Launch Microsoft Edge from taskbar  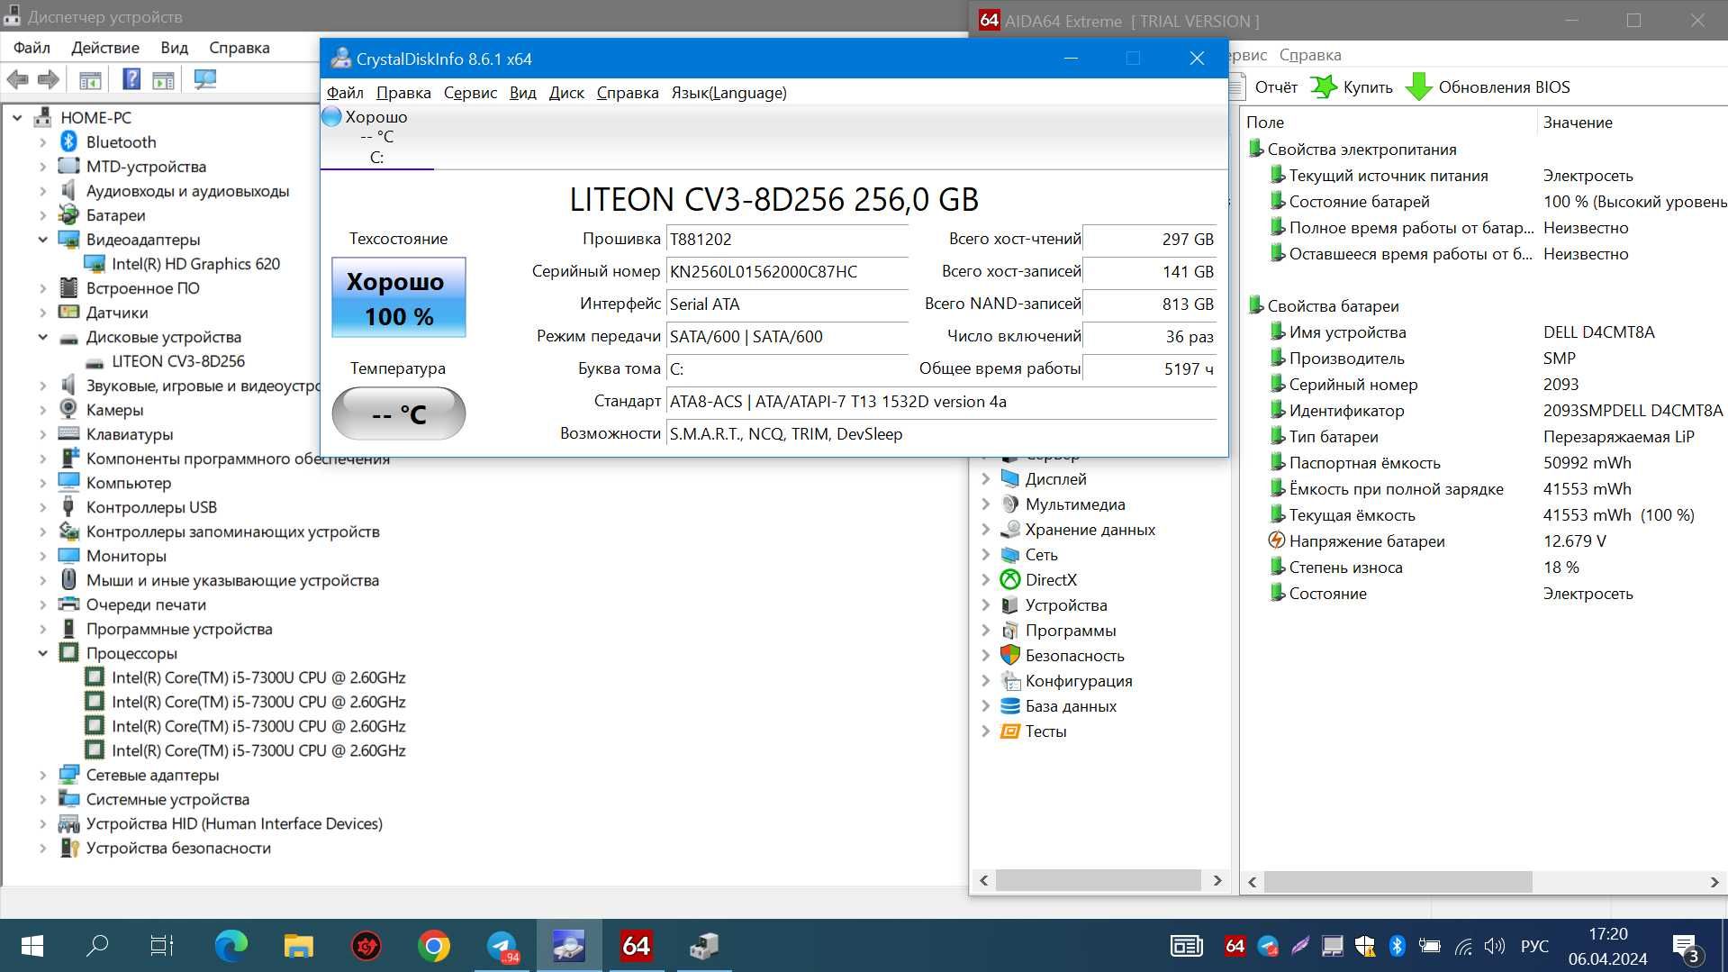pos(231,945)
